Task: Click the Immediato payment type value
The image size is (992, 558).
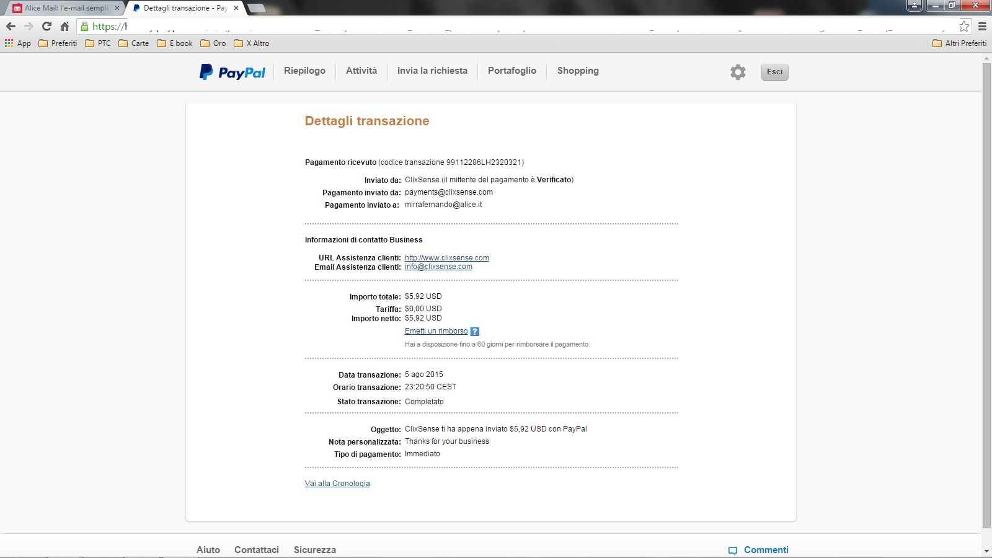Action: click(422, 454)
